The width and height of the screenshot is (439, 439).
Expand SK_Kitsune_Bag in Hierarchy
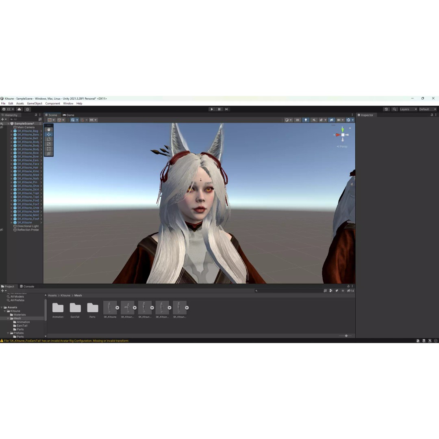click(x=11, y=131)
